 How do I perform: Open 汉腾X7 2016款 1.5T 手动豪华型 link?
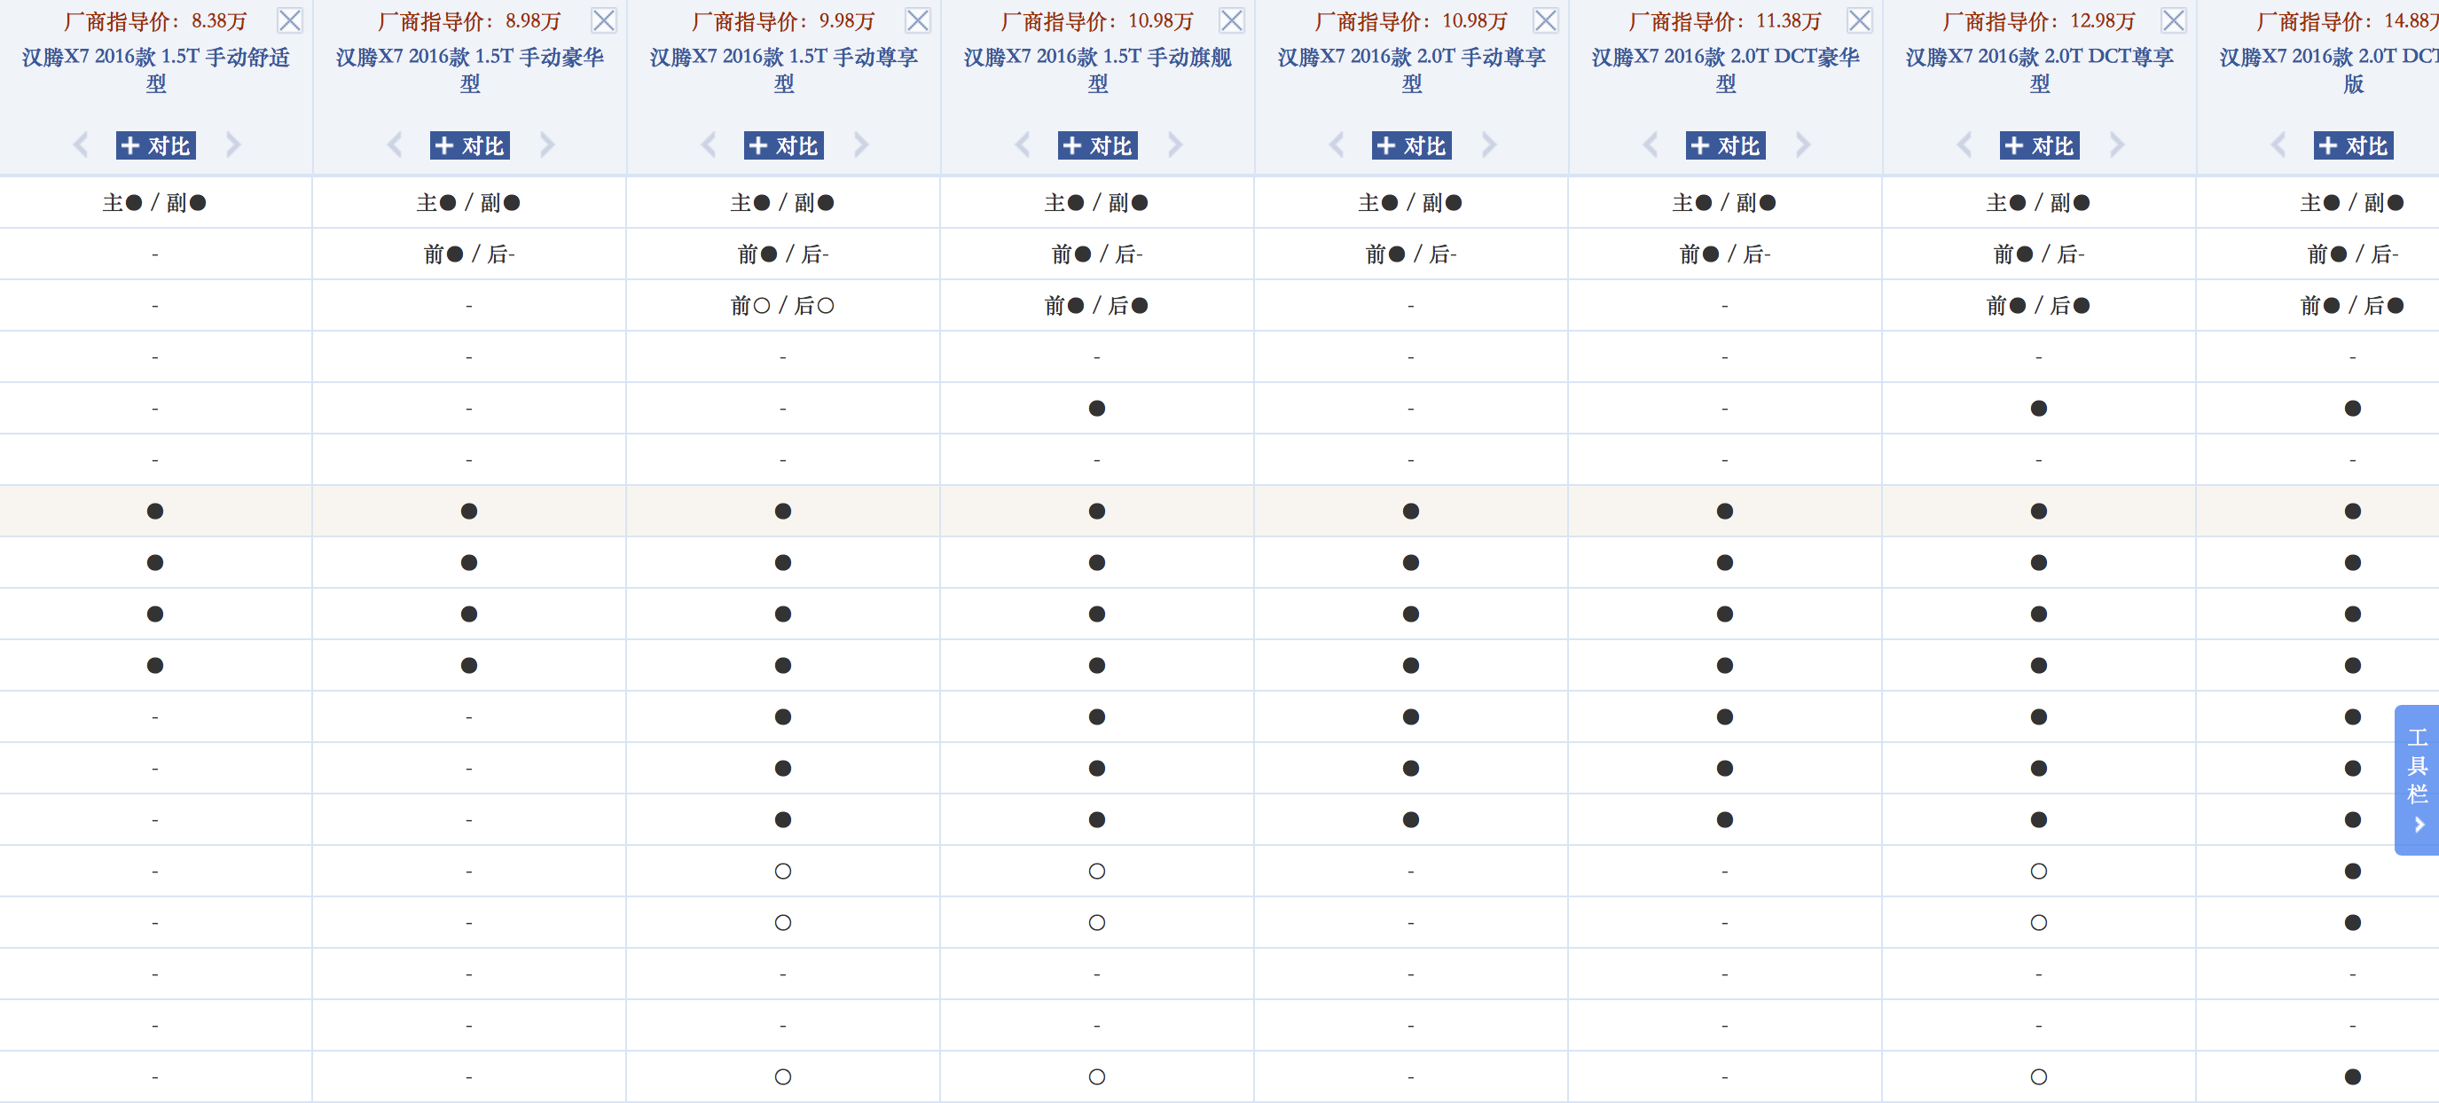(471, 70)
